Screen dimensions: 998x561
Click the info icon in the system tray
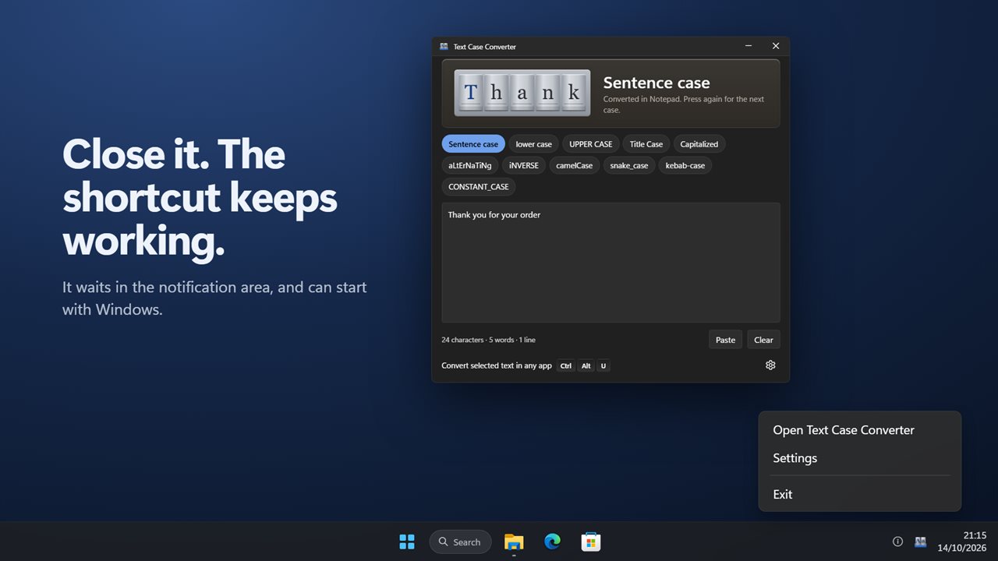[897, 542]
